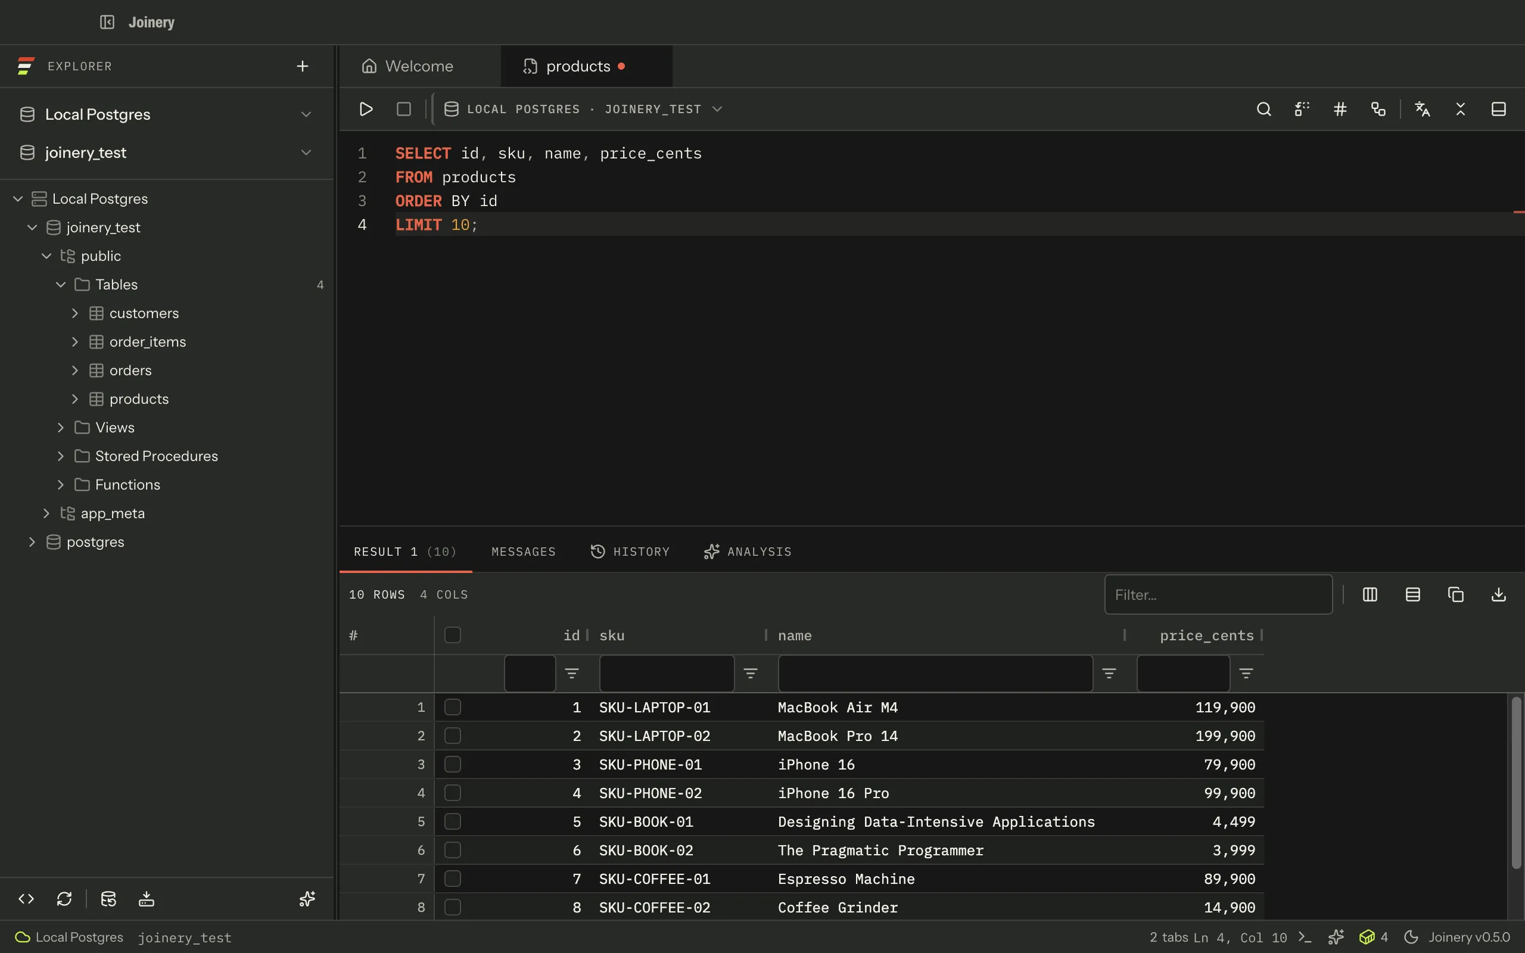
Task: Open the terminal icon in status bar
Action: click(1305, 938)
